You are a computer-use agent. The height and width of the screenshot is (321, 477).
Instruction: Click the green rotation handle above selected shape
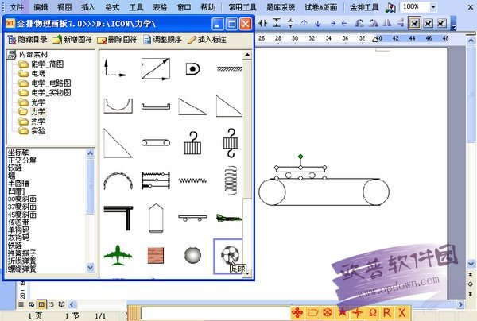pyautogui.click(x=301, y=157)
